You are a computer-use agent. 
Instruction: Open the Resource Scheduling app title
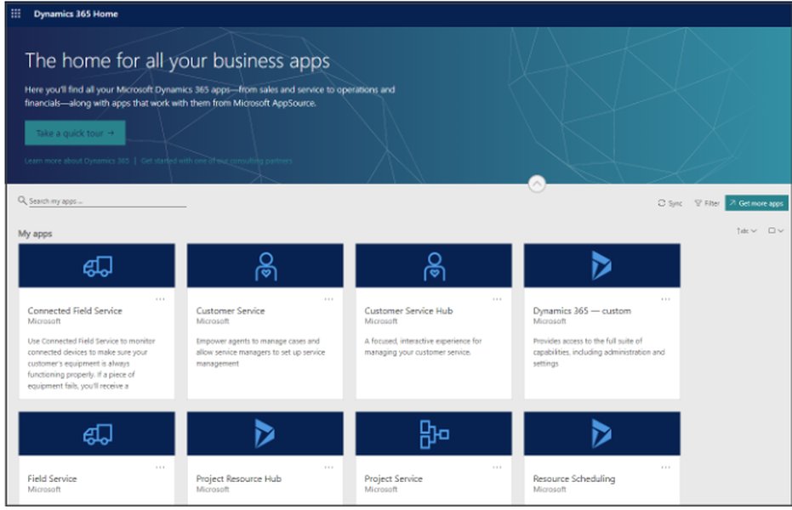coord(573,479)
